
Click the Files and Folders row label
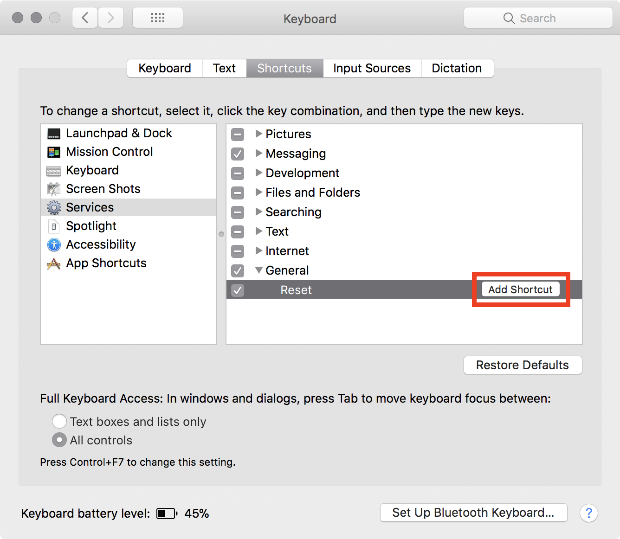point(313,192)
